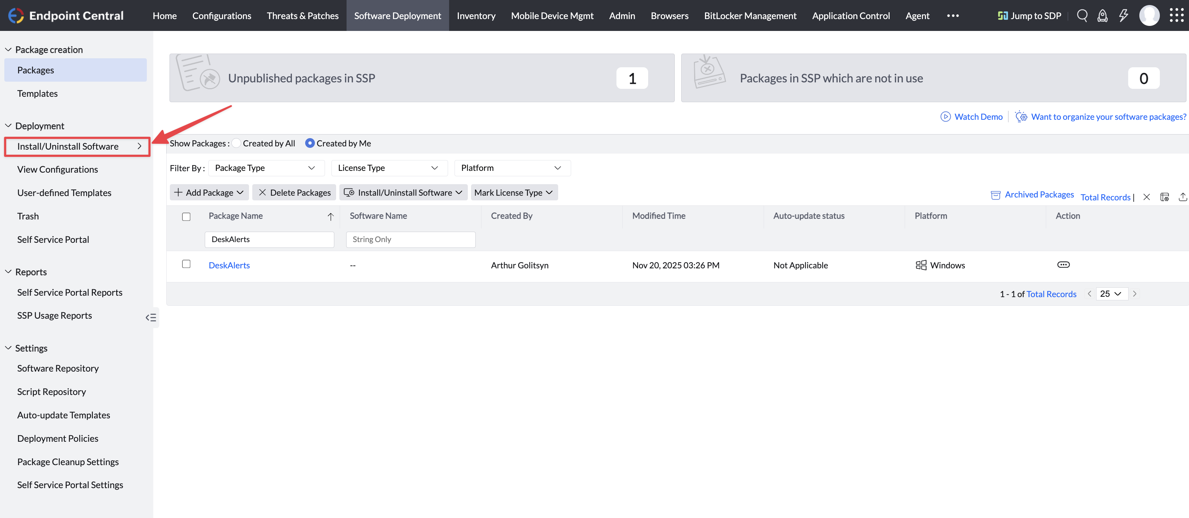Open the Package Type filter dropdown
The height and width of the screenshot is (518, 1189).
[266, 168]
